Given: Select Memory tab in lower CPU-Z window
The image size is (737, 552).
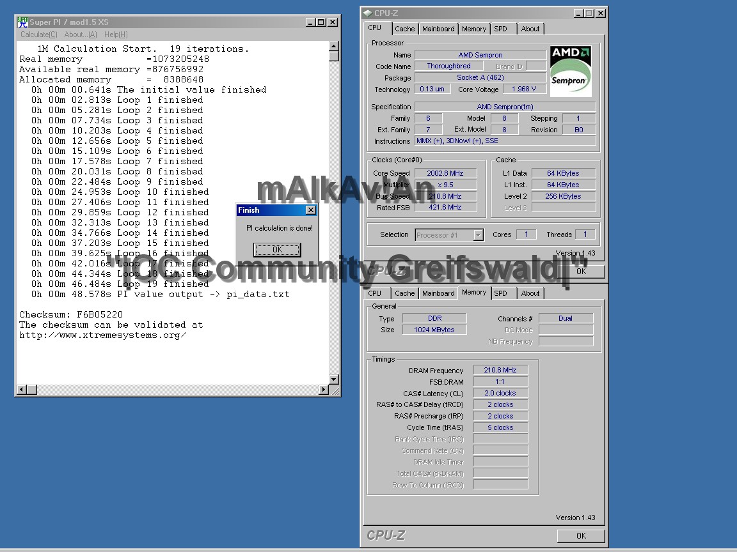Looking at the screenshot, I should tap(474, 292).
